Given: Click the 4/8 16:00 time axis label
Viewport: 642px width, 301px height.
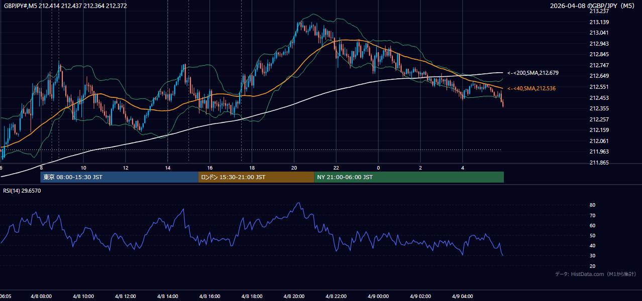Looking at the screenshot, I should point(210,296).
